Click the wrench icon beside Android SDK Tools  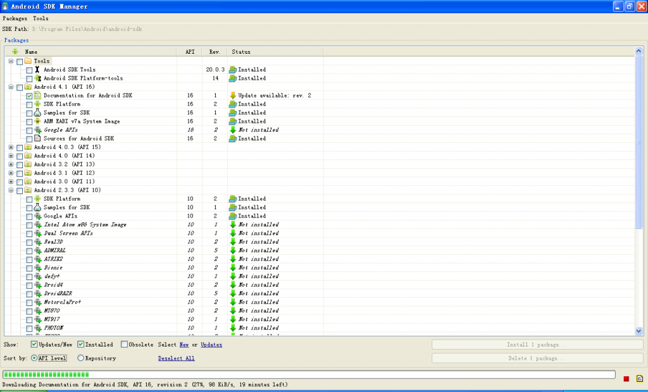[37, 70]
